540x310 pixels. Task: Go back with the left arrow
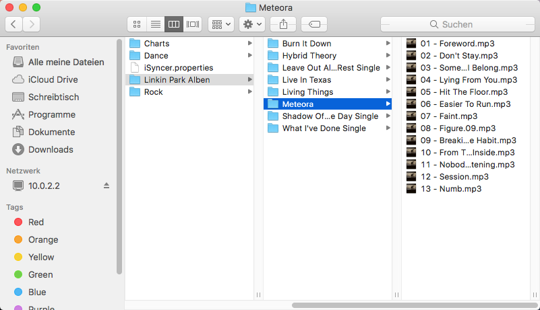(13, 24)
